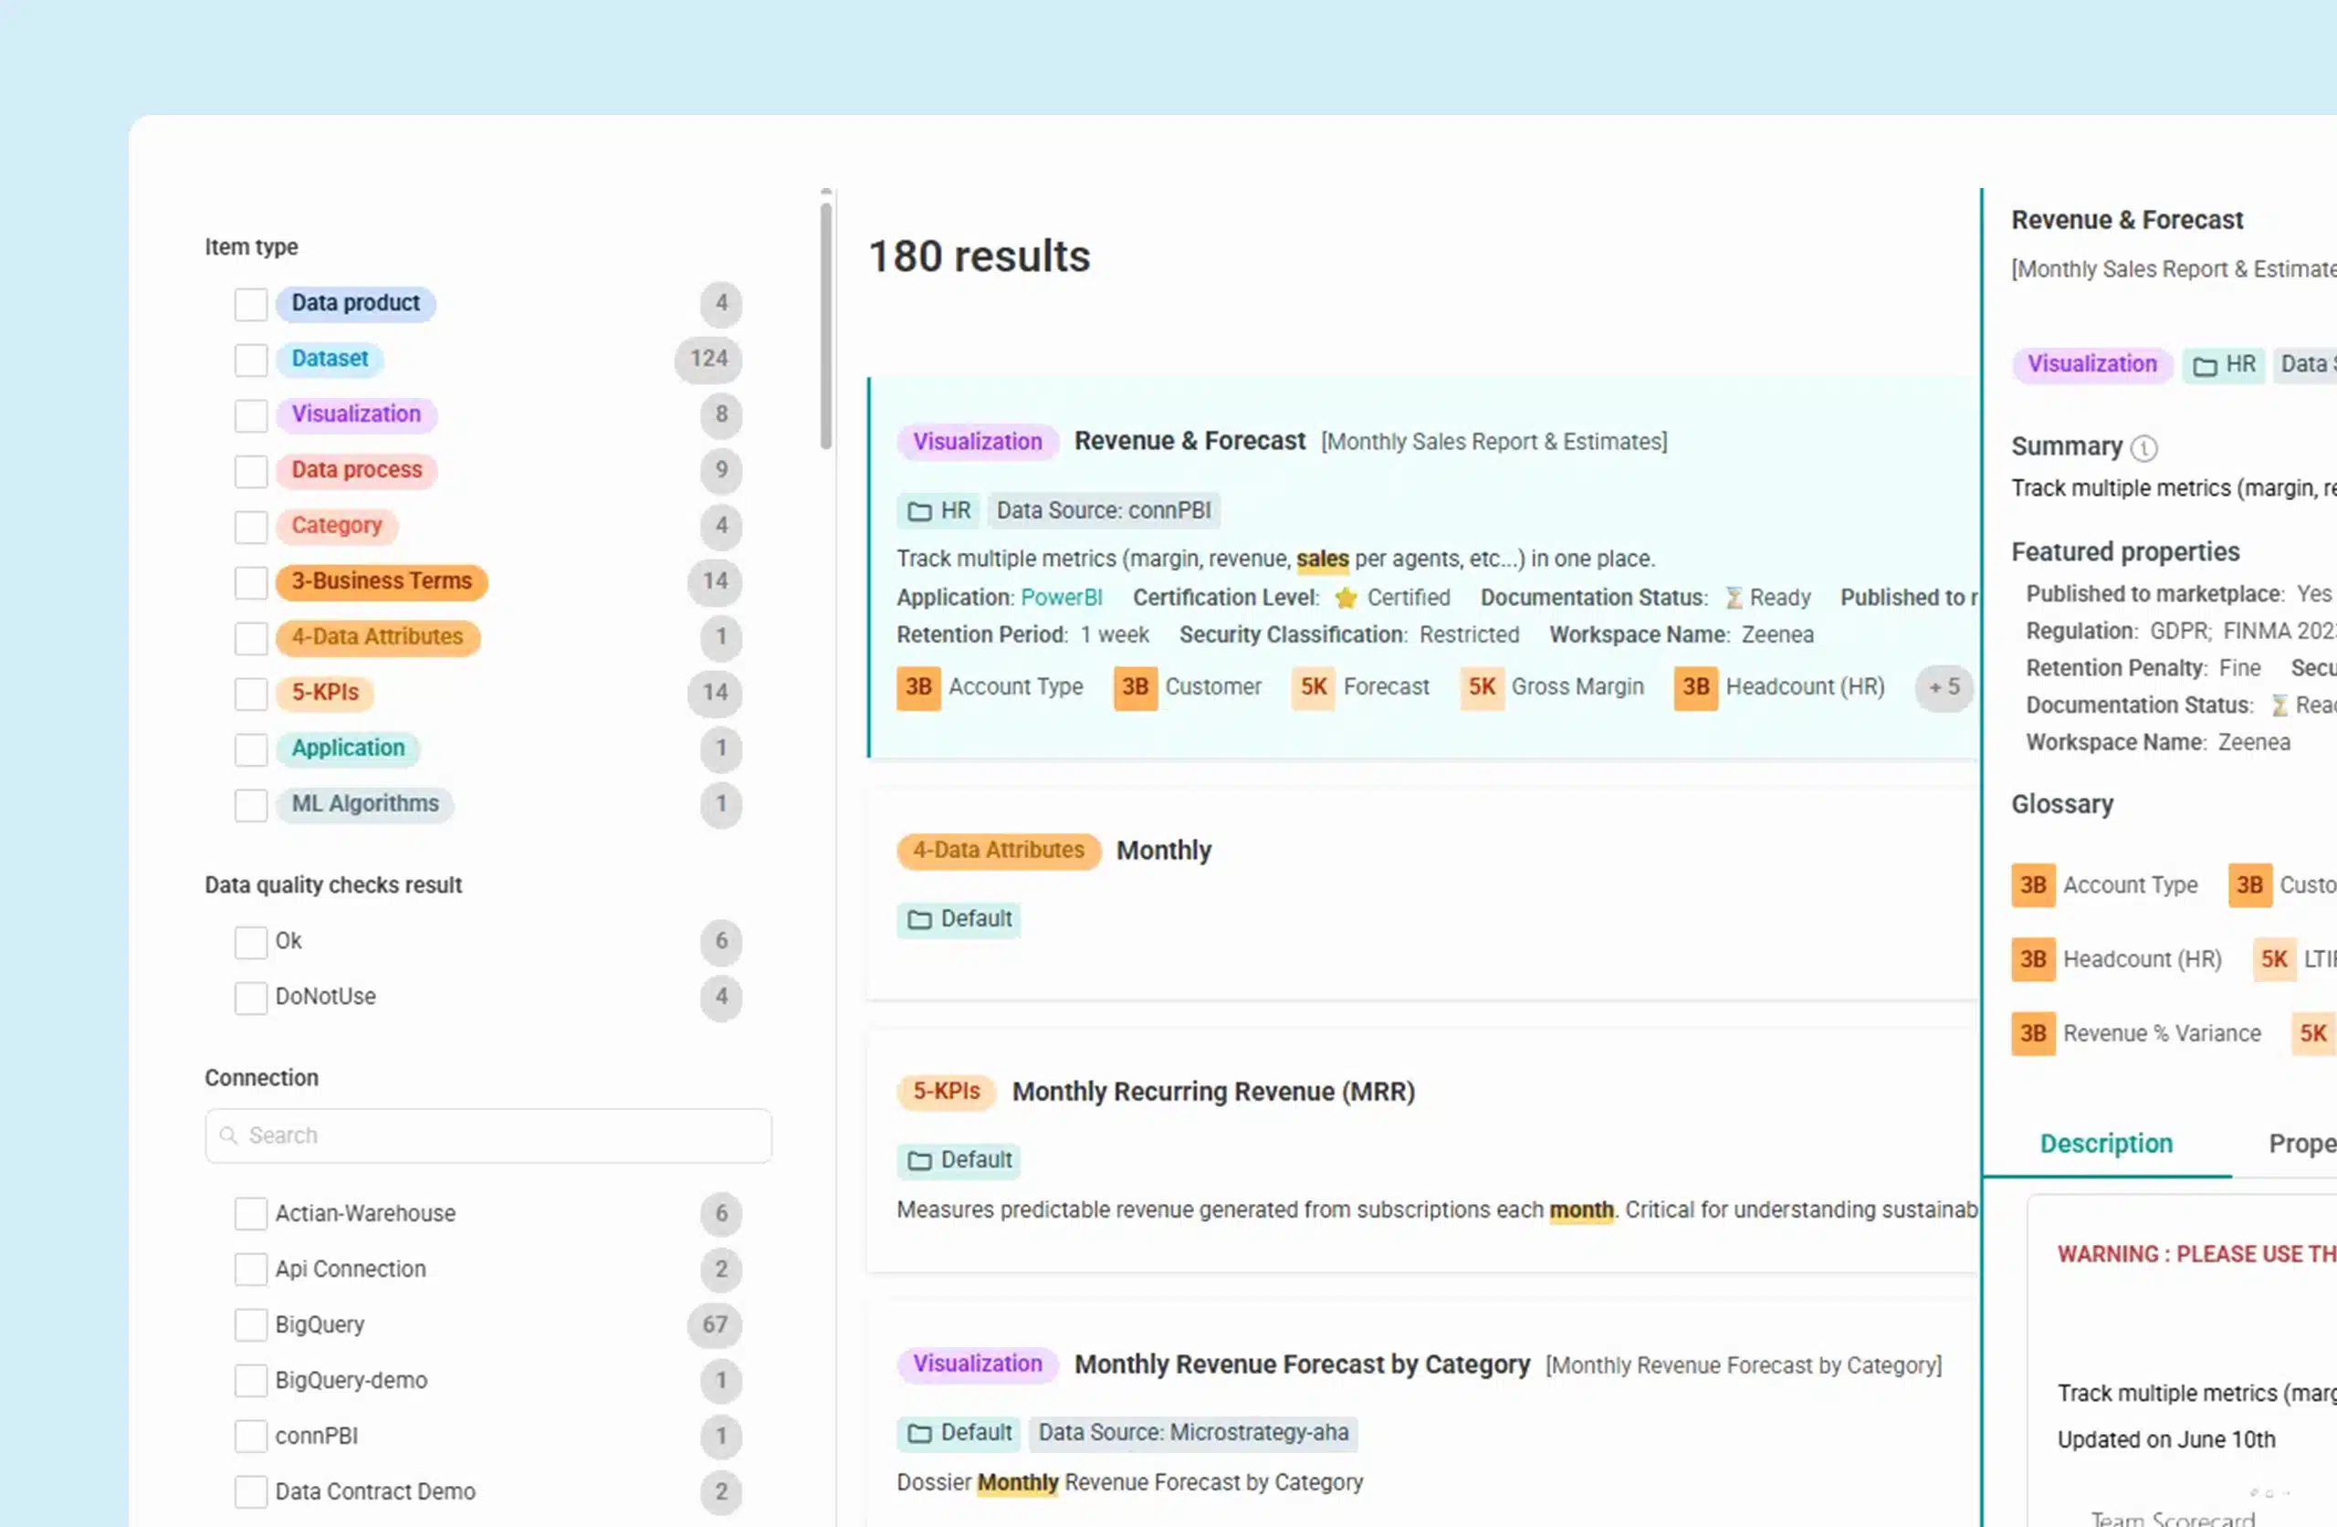Check the BigQuery connection filter
Viewport: 2337px width, 1527px height.
click(x=250, y=1324)
